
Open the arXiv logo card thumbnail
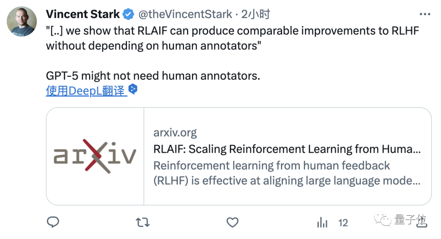(95, 156)
